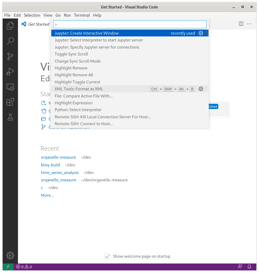Open the Remote Explorer view
The image size is (259, 273).
[10, 87]
